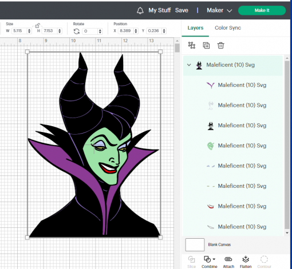Switch to the Color Sync tab
The height and width of the screenshot is (269, 292).
click(x=228, y=28)
